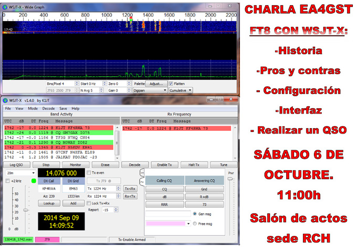Click the Decode button

[135, 164]
